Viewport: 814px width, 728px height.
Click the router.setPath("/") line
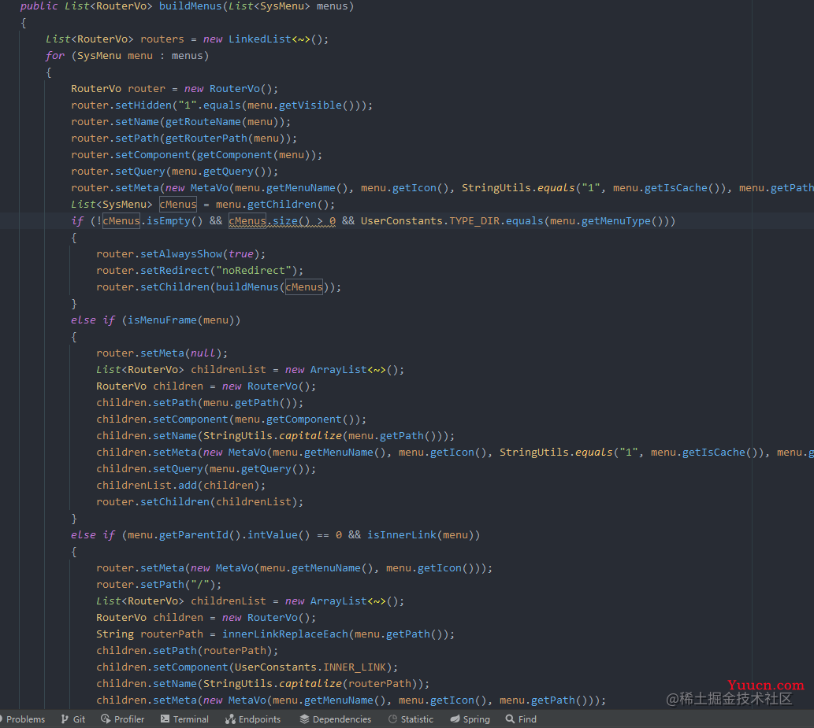click(x=159, y=585)
